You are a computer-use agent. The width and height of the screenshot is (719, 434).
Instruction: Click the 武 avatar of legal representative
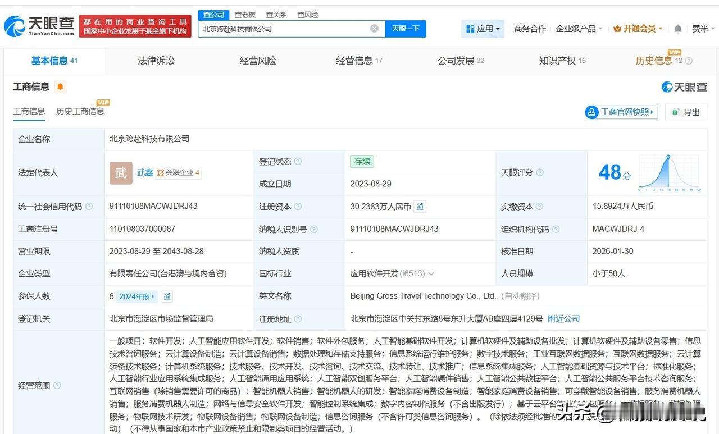click(121, 173)
